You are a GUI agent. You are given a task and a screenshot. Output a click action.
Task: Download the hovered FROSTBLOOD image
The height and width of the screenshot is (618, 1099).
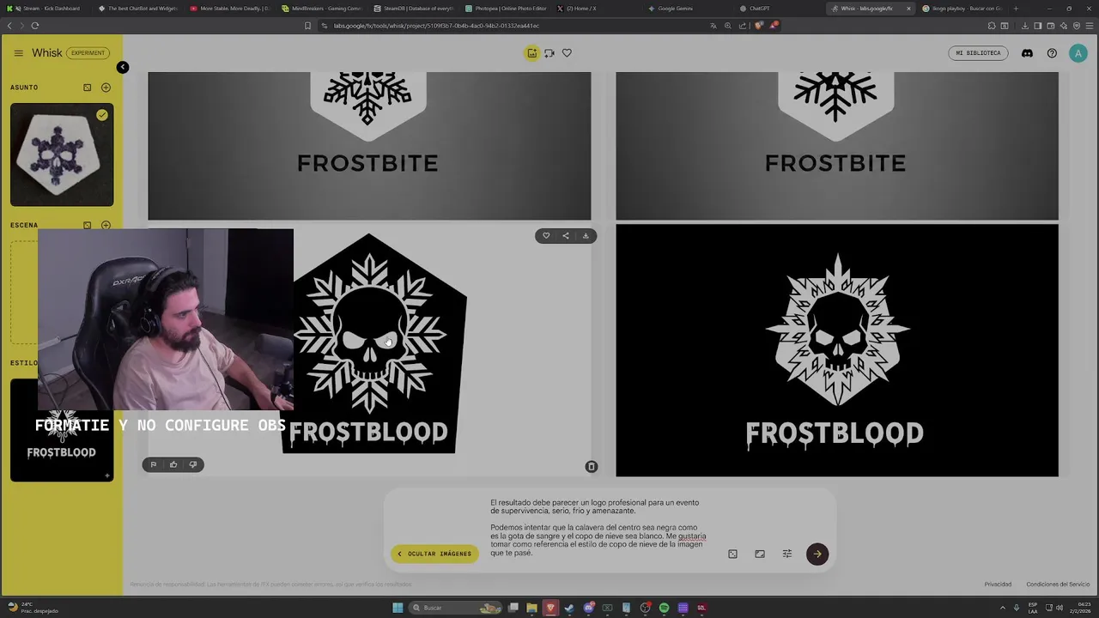(x=586, y=236)
